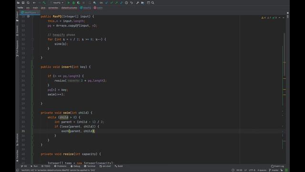
Task: Open the Pull Requests sidebar panel
Action: tap(17, 49)
